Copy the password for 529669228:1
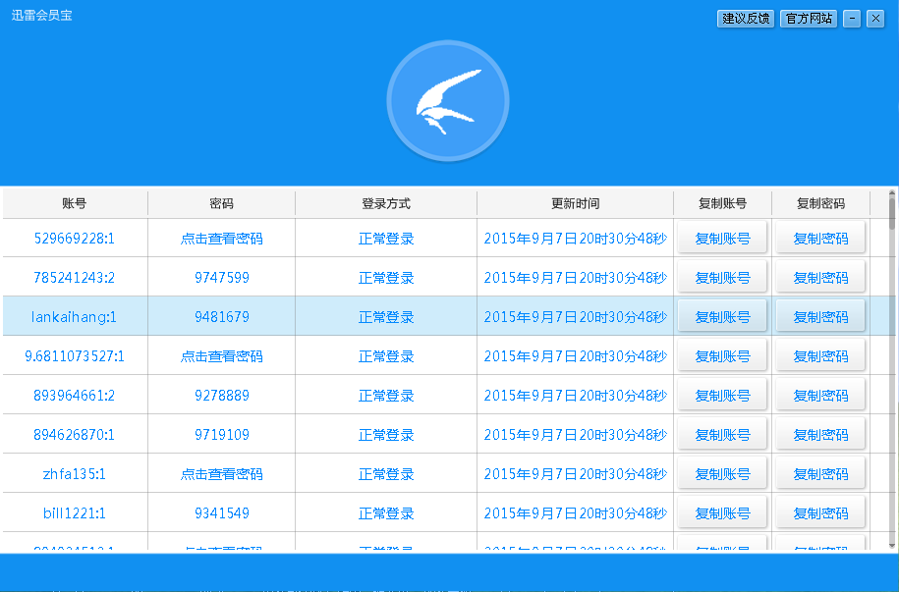This screenshot has height=592, width=899. coord(819,237)
